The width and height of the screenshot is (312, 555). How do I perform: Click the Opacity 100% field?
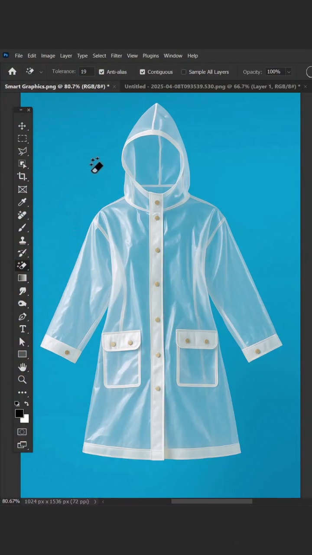point(275,72)
